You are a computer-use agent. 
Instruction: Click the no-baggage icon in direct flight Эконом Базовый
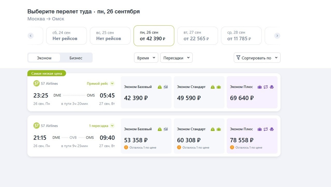(166, 87)
